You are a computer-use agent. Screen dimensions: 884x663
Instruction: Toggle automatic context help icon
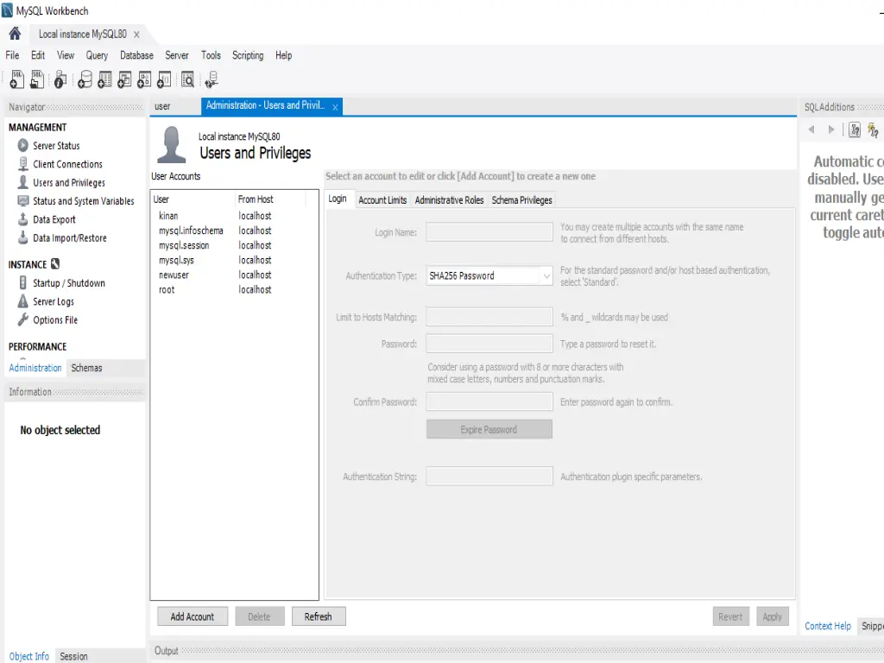click(855, 130)
